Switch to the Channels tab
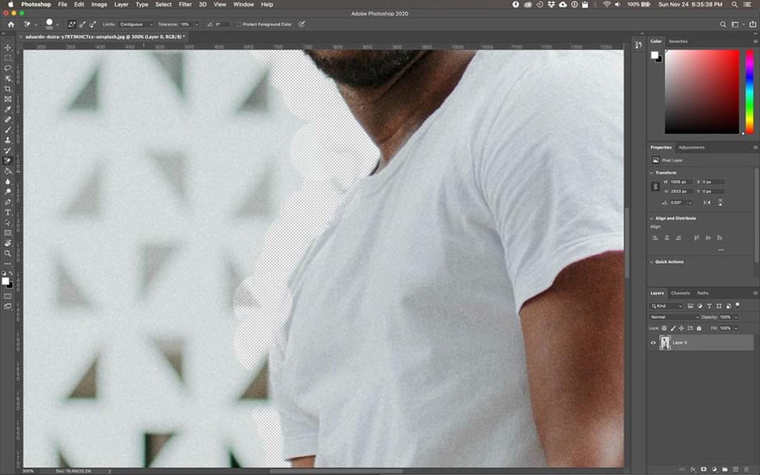 [x=680, y=293]
